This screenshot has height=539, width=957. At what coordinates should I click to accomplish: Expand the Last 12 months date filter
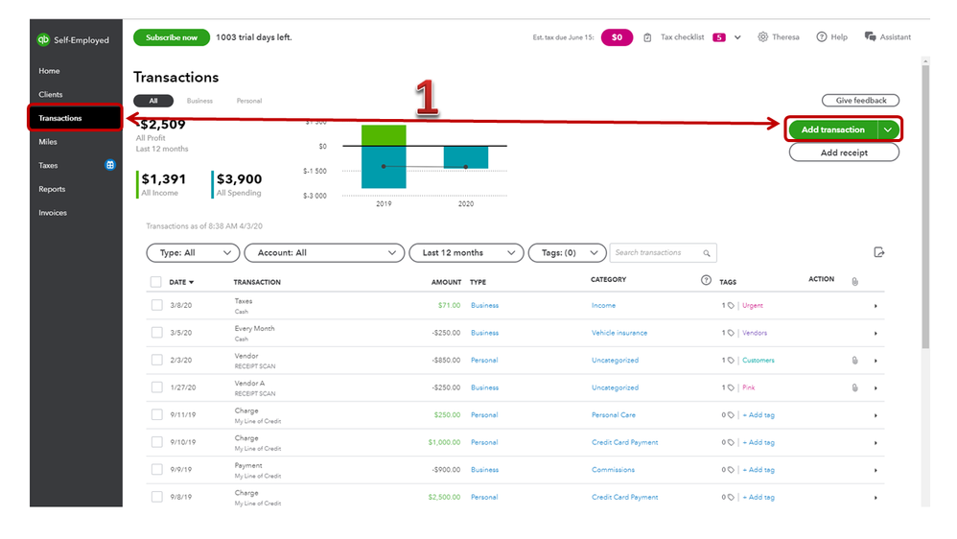click(x=466, y=252)
